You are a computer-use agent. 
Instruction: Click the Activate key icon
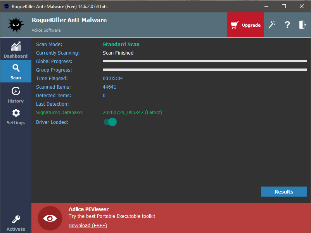tap(16, 219)
